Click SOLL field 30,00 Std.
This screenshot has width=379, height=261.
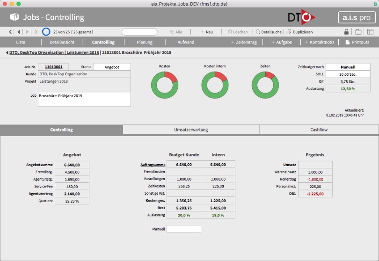tap(348, 74)
